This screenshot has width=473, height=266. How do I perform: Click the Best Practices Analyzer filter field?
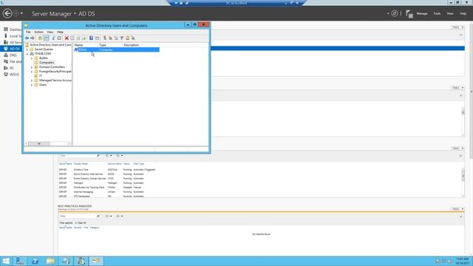click(x=78, y=216)
